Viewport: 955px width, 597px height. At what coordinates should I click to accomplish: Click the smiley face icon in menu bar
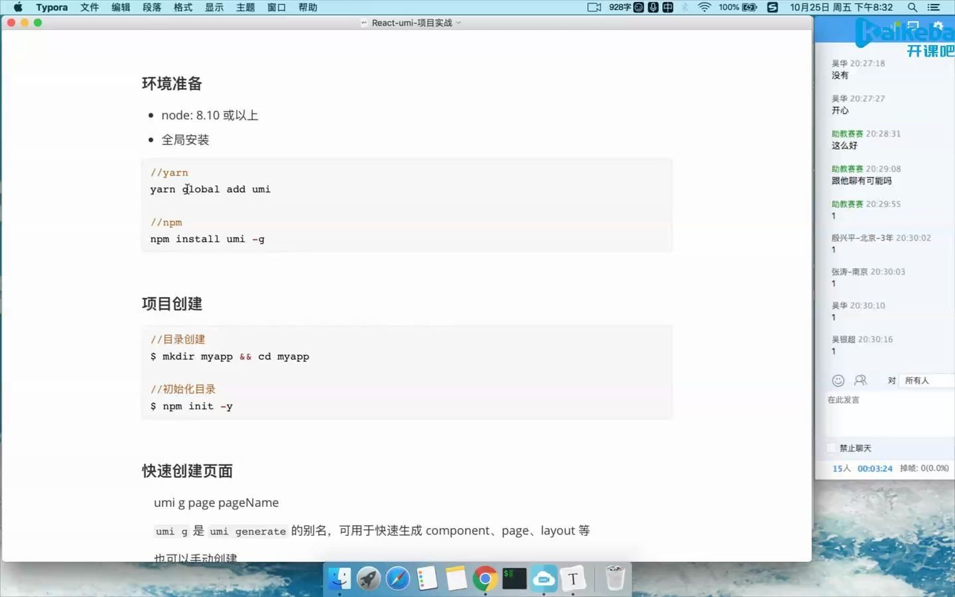639,7
